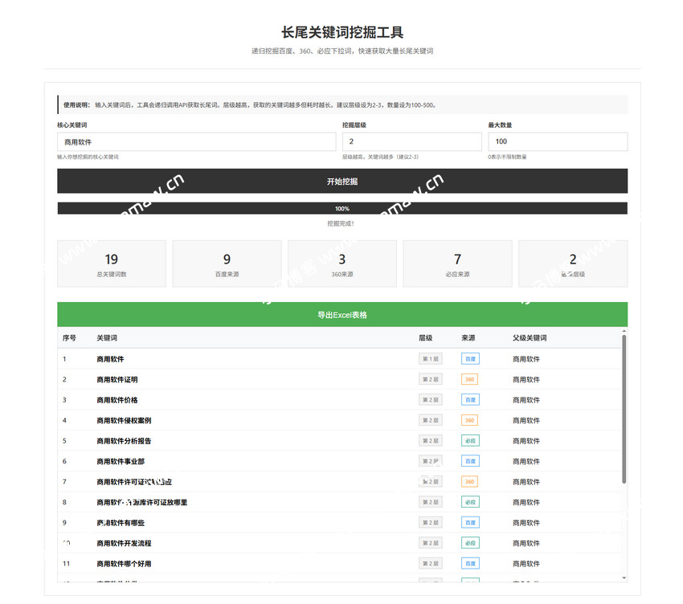Click the 360 badge next to 商用软件证明
The image size is (683, 604).
pos(469,379)
